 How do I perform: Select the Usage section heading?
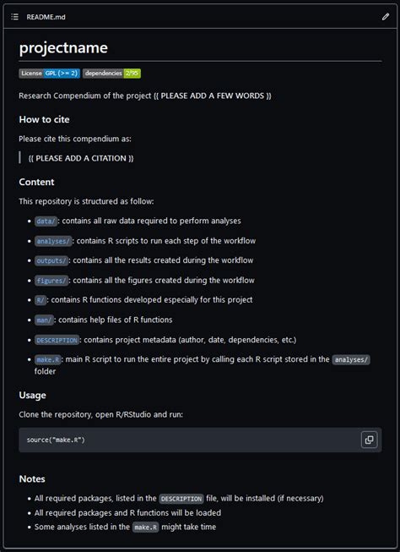tap(32, 395)
